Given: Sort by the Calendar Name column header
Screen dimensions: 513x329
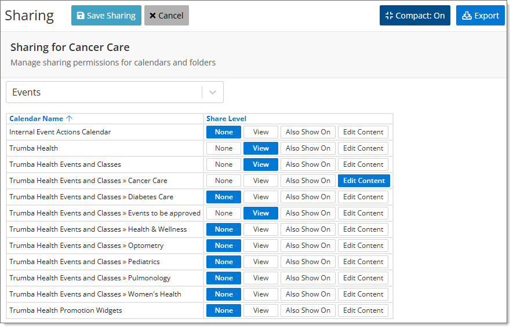Looking at the screenshot, I should 36,119.
